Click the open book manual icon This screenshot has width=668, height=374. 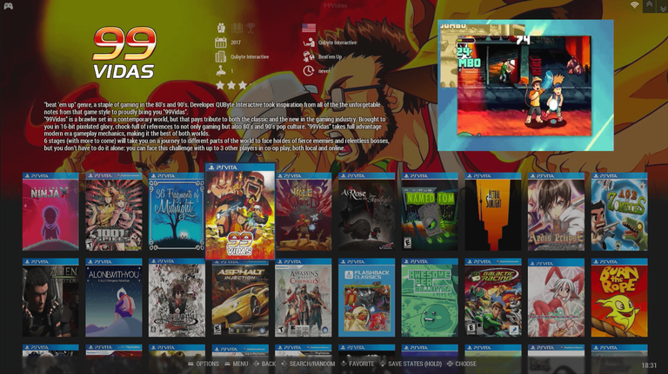[x=237, y=28]
